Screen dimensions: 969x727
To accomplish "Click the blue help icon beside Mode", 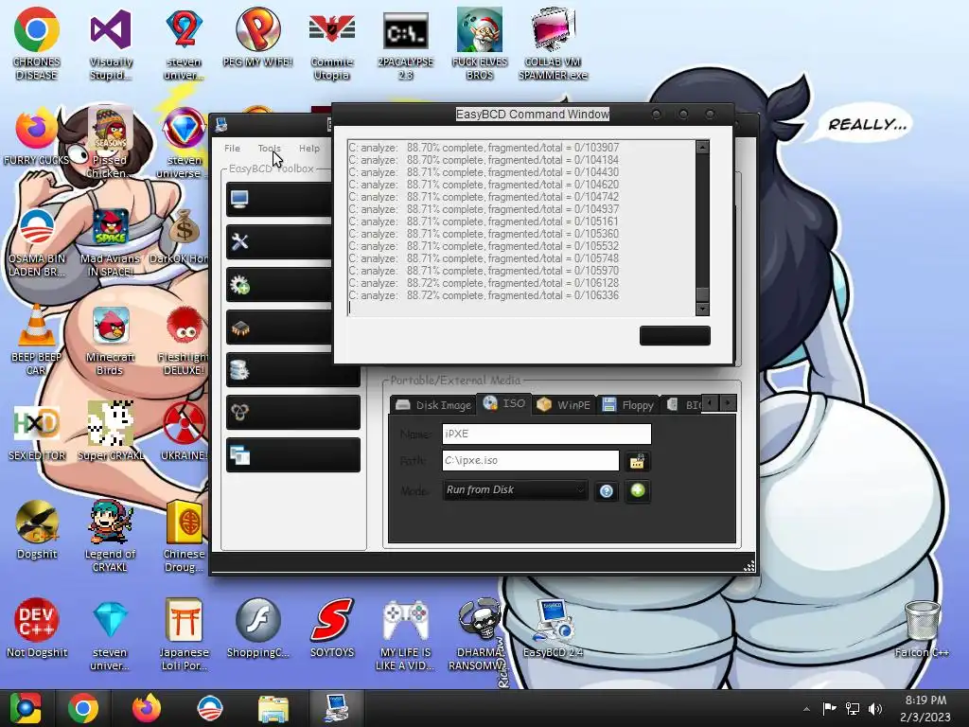I will pyautogui.click(x=607, y=491).
